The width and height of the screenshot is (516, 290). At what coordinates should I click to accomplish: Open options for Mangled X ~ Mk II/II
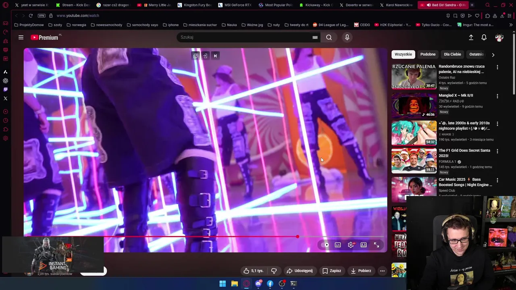pos(497,96)
